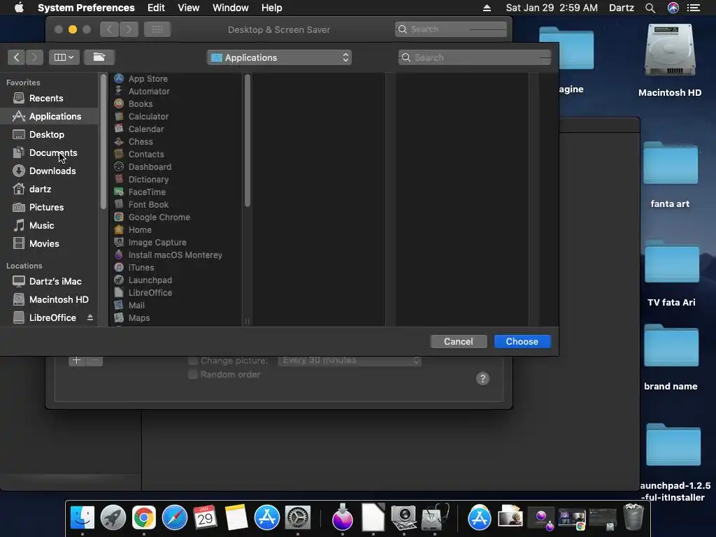Screen dimensions: 716x537
Task: Open Spotlight search in the menu bar
Action: (x=650, y=8)
